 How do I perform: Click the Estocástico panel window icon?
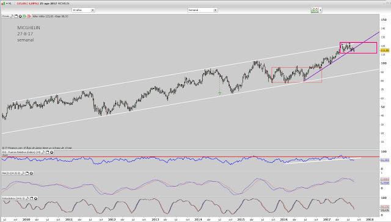pos(32,198)
